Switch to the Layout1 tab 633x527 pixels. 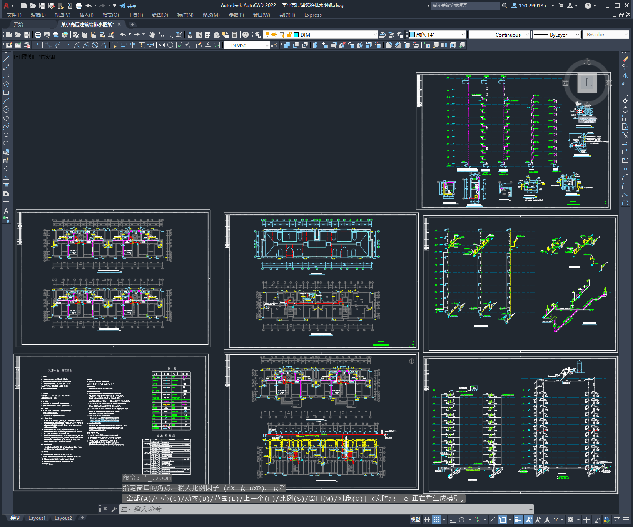[37, 518]
